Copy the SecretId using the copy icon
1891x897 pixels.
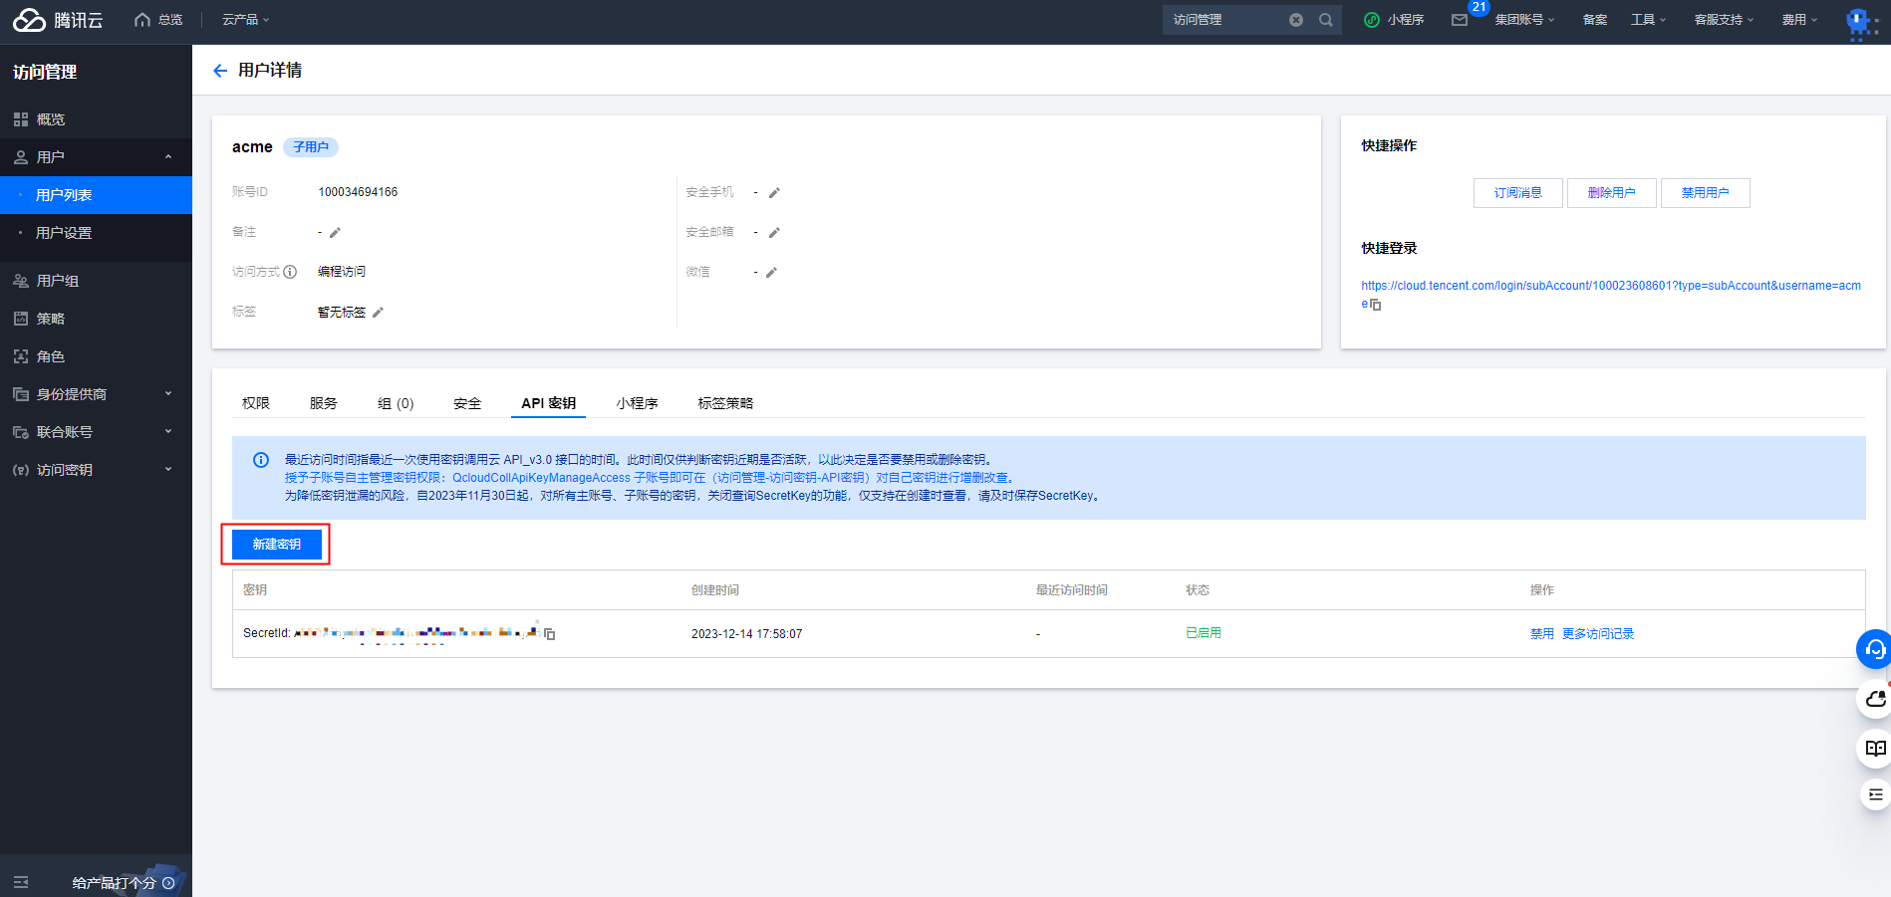click(x=551, y=633)
